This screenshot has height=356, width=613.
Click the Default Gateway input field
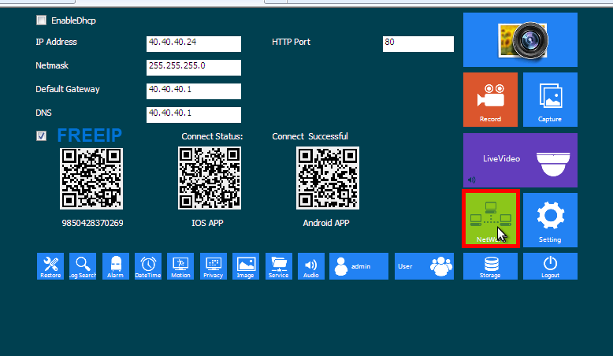pyautogui.click(x=194, y=91)
